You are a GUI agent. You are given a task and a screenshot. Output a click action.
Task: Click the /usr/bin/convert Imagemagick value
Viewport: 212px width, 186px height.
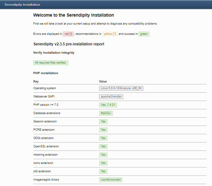(111, 180)
